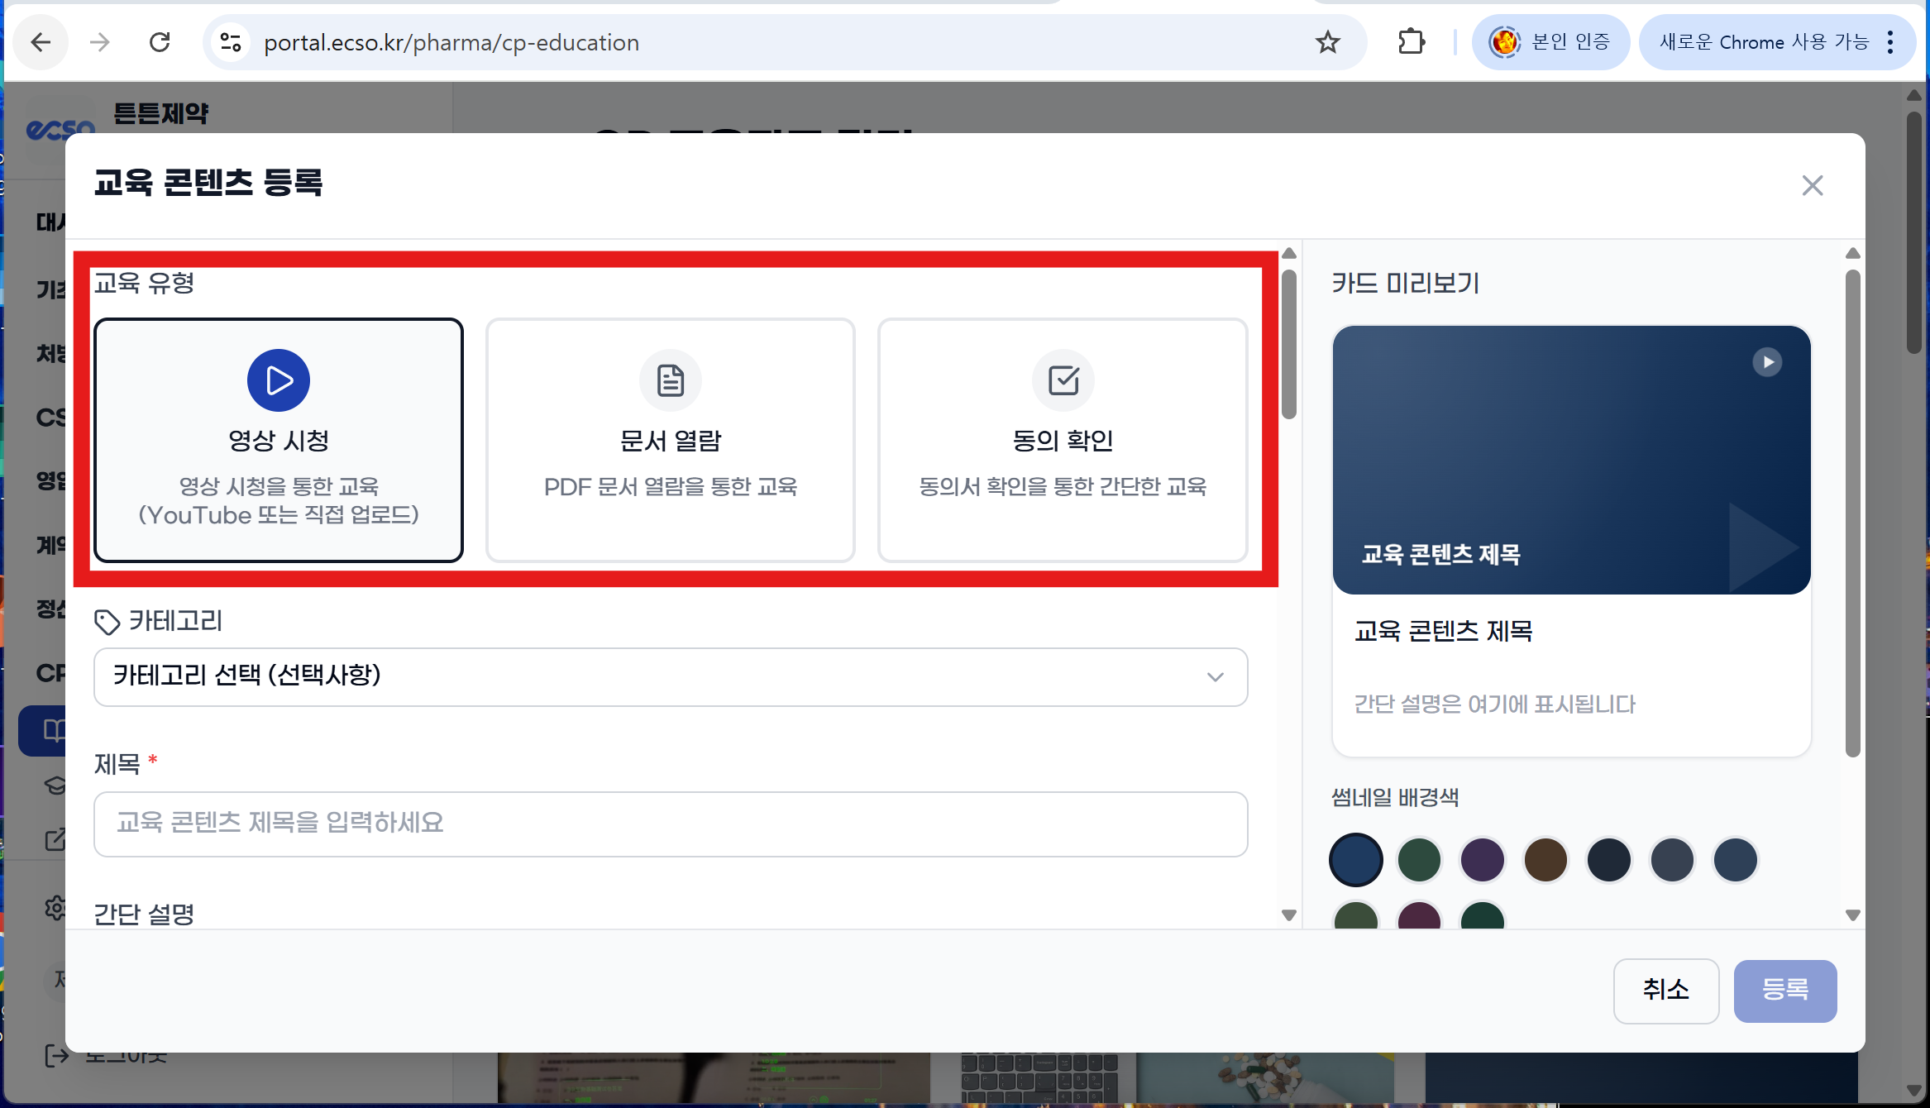The height and width of the screenshot is (1108, 1930).
Task: Go back with browser back arrow
Action: pos(41,42)
